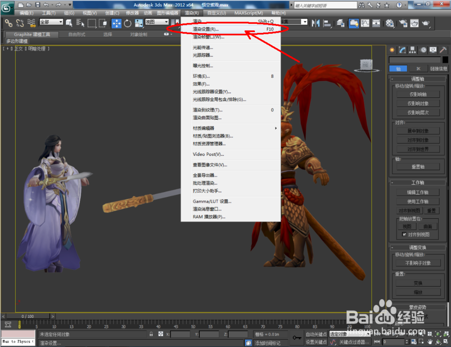
Task: Open the Manage Layers icon
Action: [341, 23]
